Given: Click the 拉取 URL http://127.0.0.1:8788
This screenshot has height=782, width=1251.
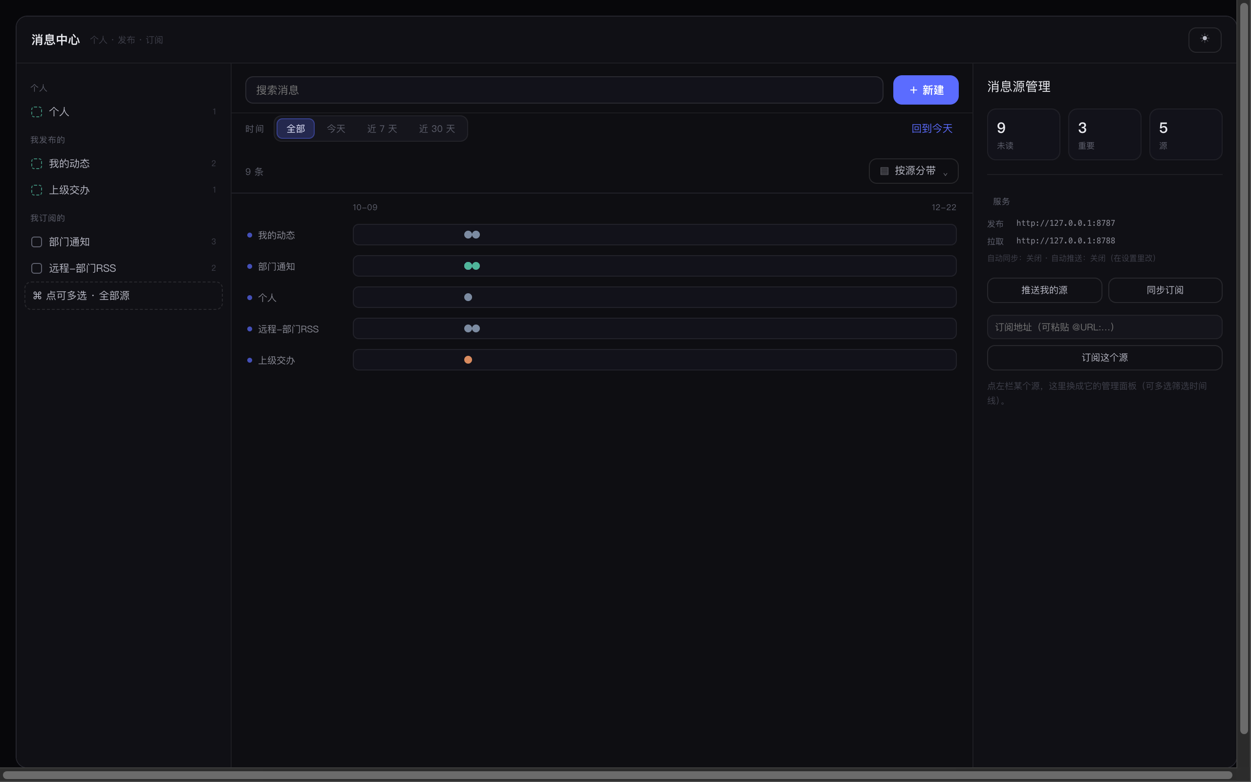Looking at the screenshot, I should pos(1065,240).
